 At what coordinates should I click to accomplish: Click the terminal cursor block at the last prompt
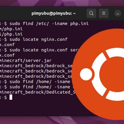(11, 97)
